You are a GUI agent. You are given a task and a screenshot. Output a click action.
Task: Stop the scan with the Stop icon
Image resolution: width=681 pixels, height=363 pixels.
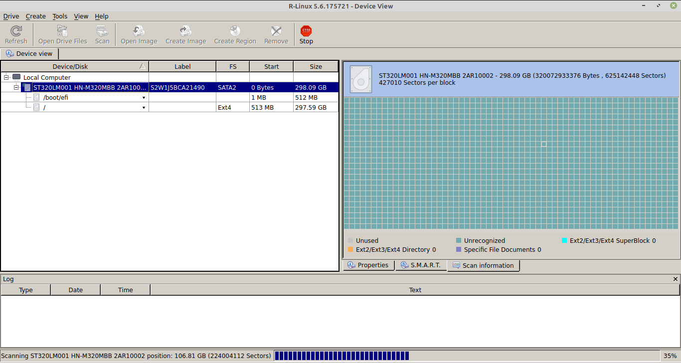[x=306, y=31]
